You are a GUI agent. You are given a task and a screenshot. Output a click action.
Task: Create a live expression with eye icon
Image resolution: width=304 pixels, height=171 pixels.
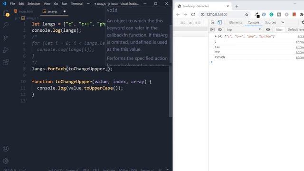tap(268, 29)
